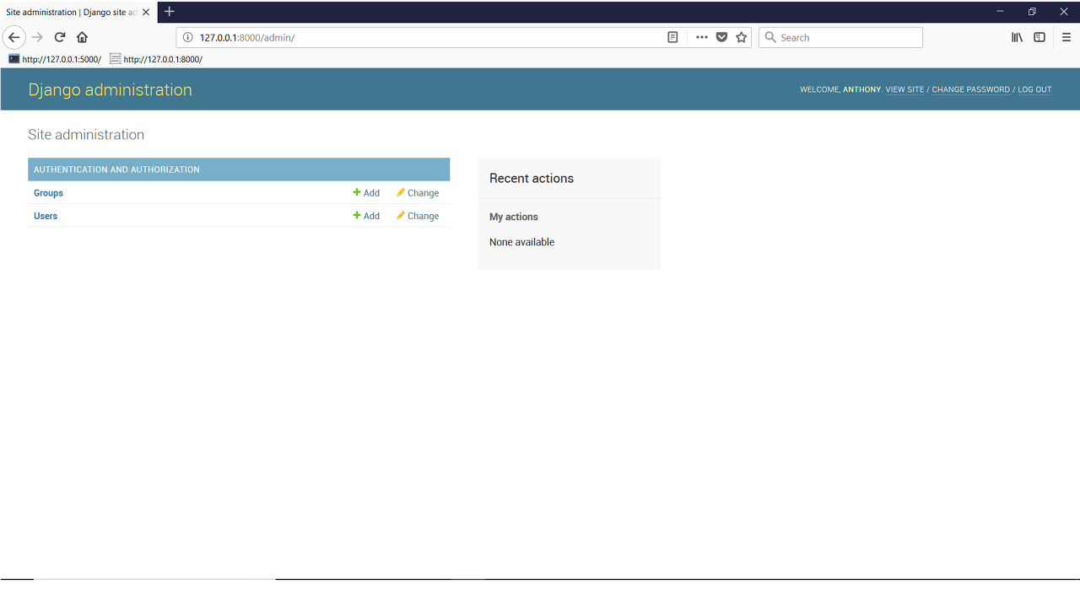Viewport: 1080px width, 607px height.
Task: Focus the browser Search box
Action: point(840,37)
